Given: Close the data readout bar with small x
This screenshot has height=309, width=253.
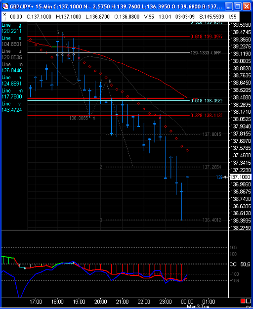Looking at the screenshot, I should [x=4, y=14].
